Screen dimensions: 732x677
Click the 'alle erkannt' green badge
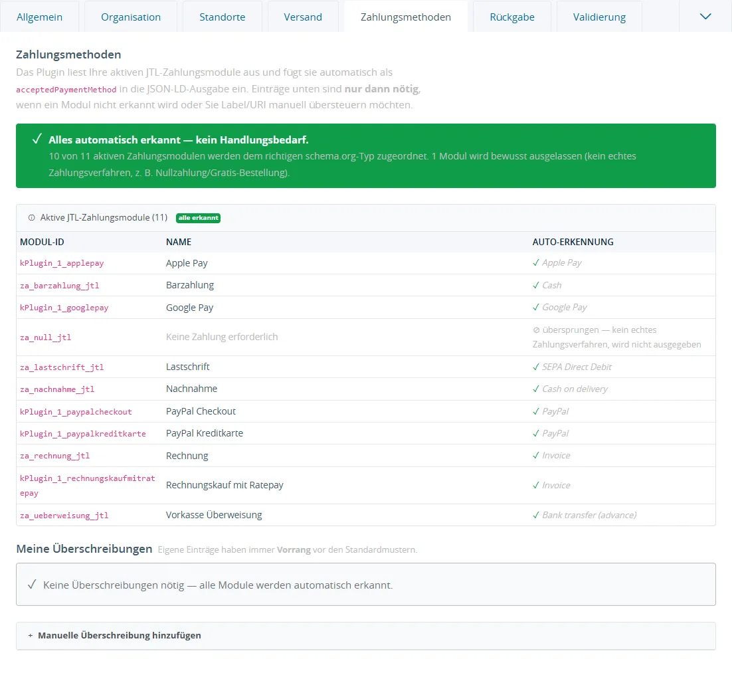coord(198,217)
